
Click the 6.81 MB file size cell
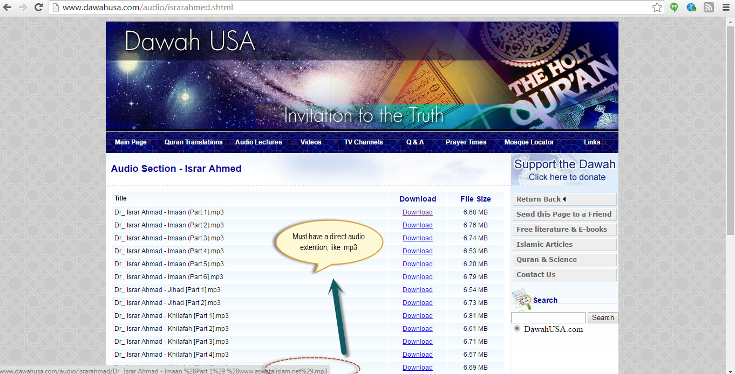[475, 316]
